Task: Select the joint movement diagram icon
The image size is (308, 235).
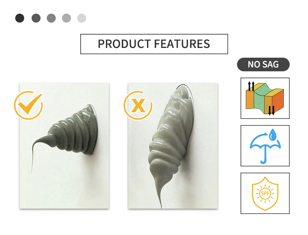Action: point(265,98)
